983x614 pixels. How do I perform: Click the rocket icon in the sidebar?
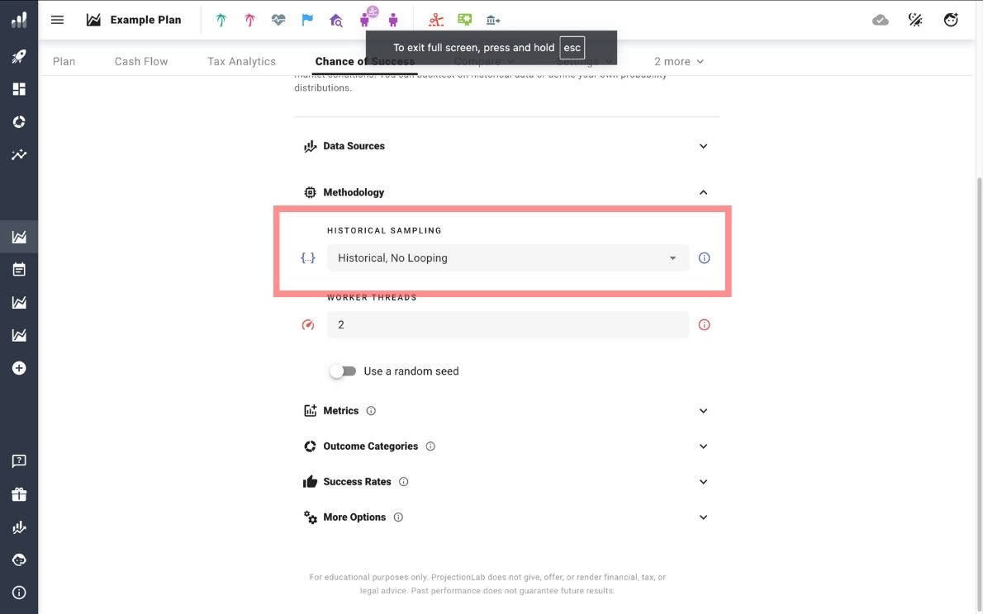click(x=19, y=56)
